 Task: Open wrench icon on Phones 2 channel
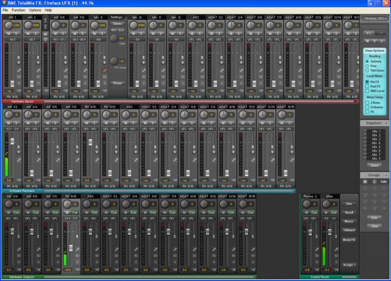(x=317, y=249)
